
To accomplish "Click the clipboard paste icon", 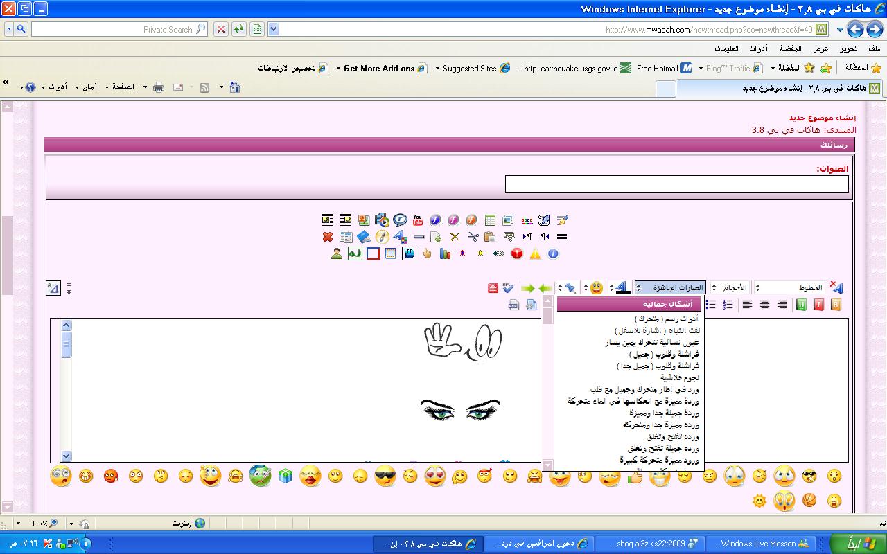I will [490, 237].
